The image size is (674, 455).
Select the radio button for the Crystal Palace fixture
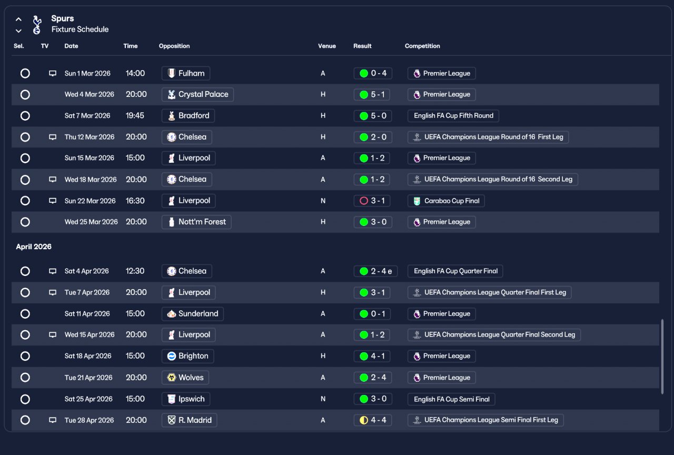(25, 95)
